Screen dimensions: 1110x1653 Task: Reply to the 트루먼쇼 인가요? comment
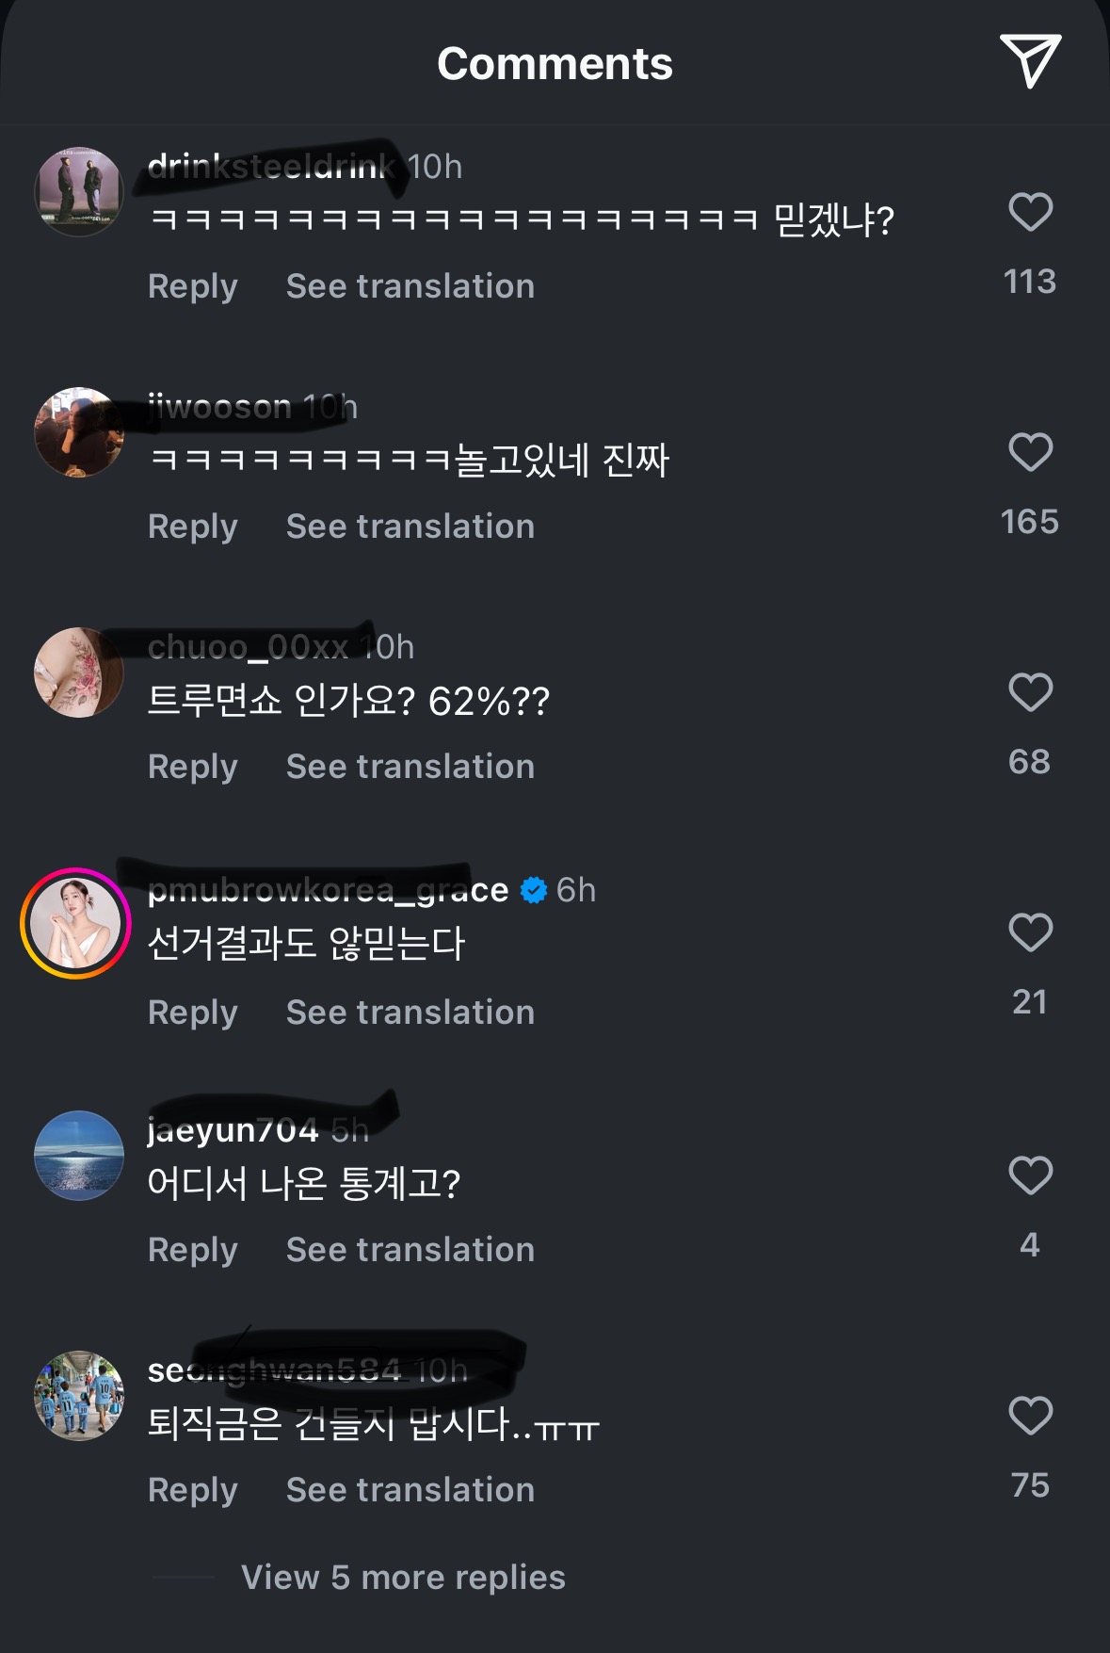coord(193,767)
